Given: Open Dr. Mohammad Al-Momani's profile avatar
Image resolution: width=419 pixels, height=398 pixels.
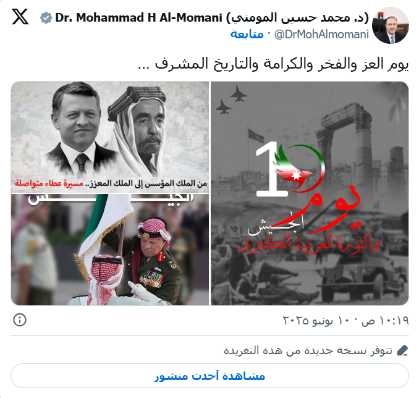Looking at the screenshot, I should click(x=391, y=25).
